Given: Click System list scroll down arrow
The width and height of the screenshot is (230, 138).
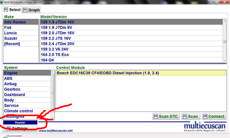Looking at the screenshot, I should tap(53, 118).
